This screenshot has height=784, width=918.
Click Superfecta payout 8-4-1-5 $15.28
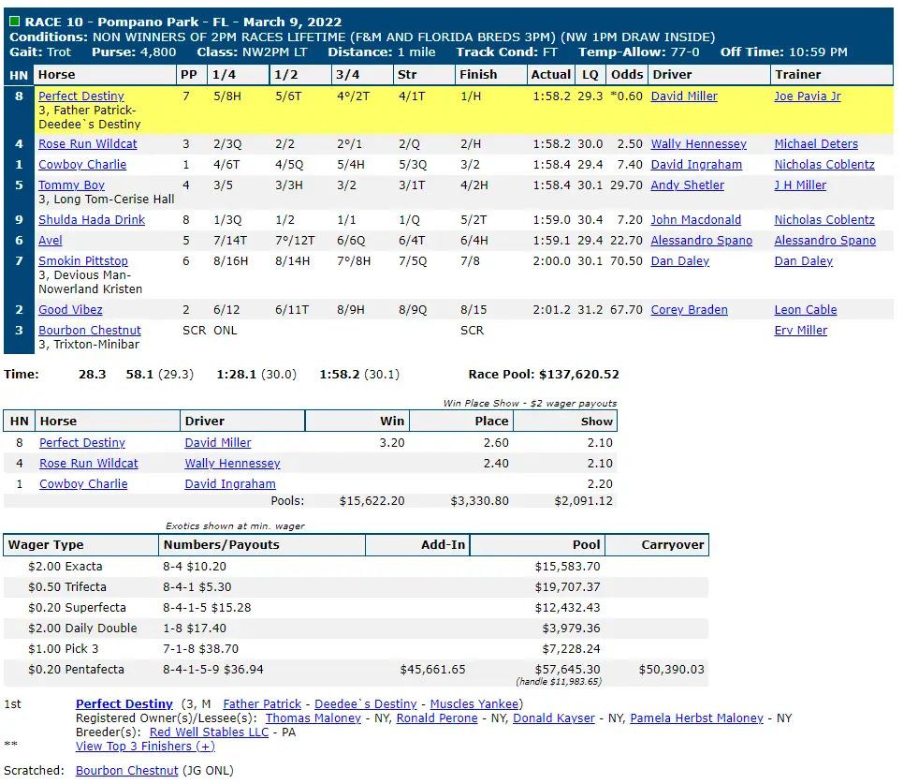click(207, 608)
